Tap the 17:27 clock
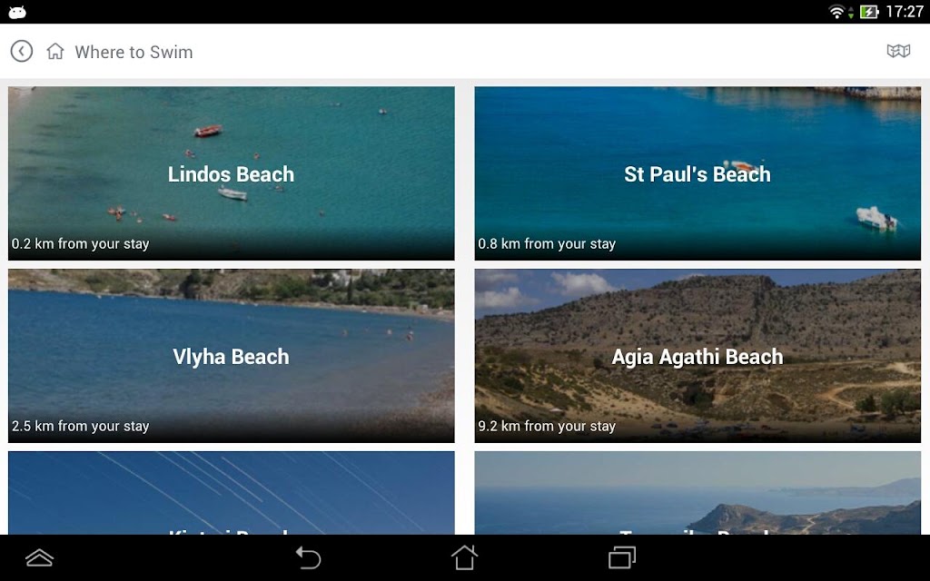The height and width of the screenshot is (581, 930). [905, 12]
